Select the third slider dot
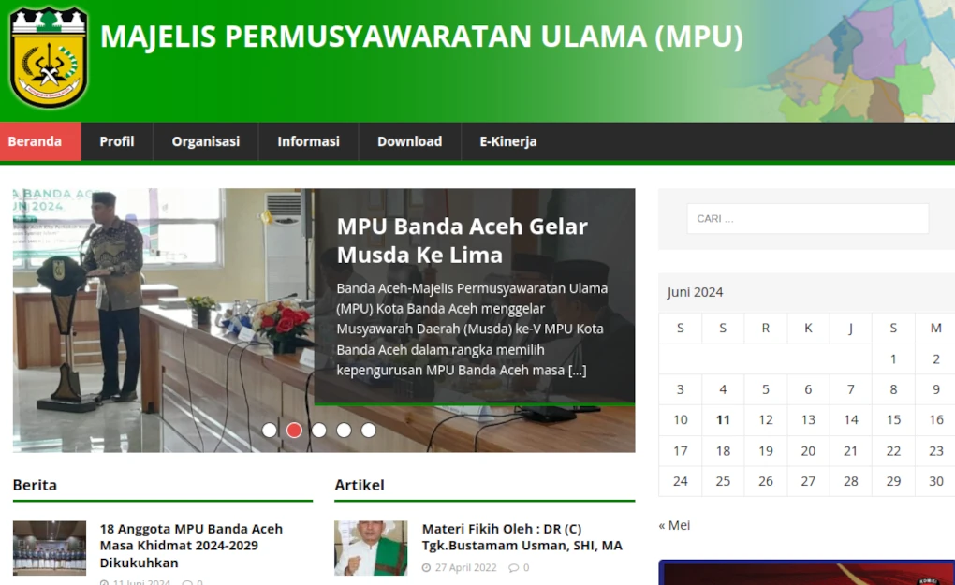The image size is (955, 585). click(x=319, y=431)
